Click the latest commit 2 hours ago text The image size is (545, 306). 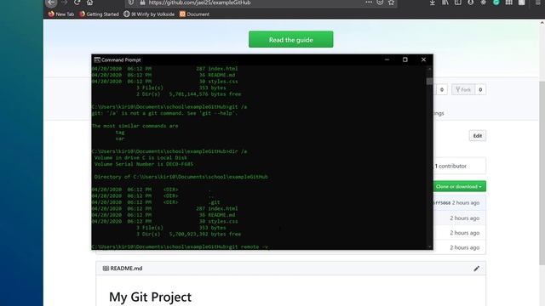pyautogui.click(x=466, y=203)
